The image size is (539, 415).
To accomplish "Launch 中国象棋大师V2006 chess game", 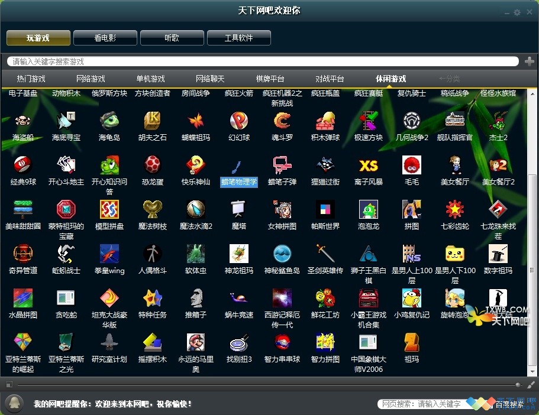I will [368, 343].
